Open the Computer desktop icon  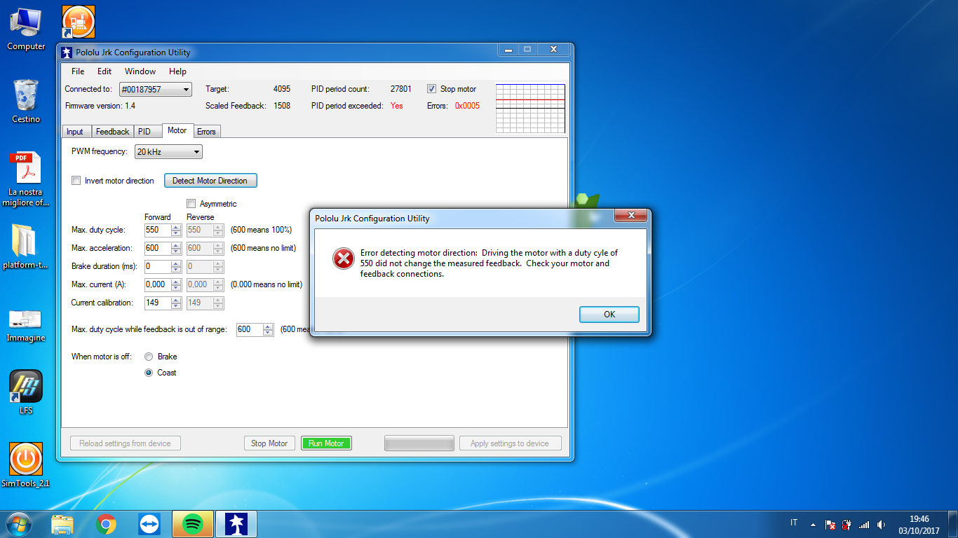click(x=26, y=29)
